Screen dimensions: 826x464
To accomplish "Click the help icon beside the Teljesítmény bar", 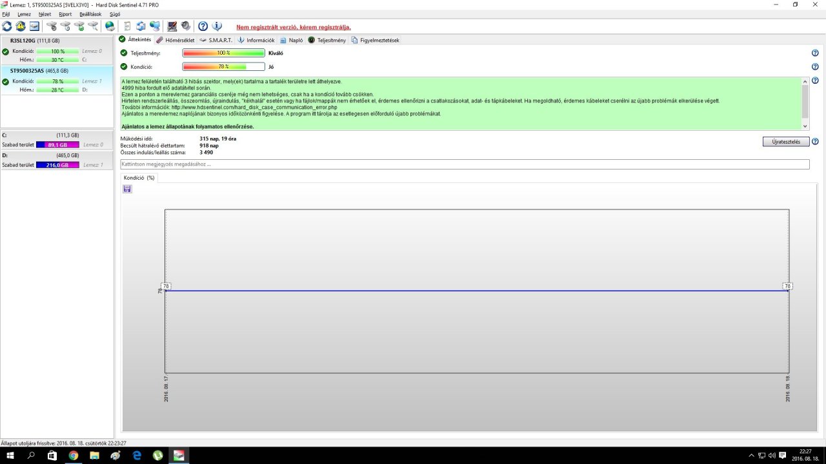I will coord(815,53).
